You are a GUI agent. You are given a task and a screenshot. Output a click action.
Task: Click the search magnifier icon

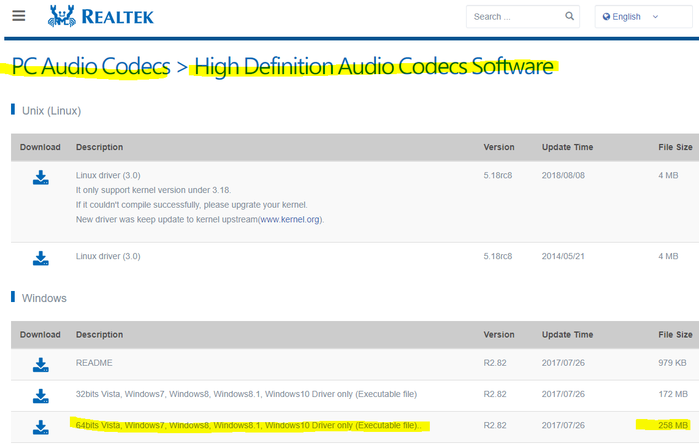[569, 17]
